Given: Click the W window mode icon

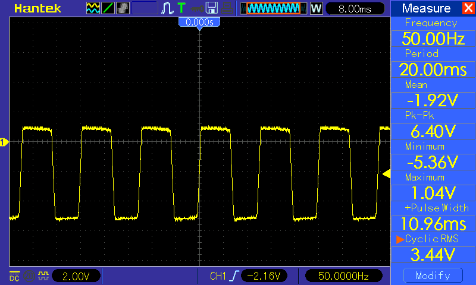Looking at the screenshot, I should [x=316, y=8].
